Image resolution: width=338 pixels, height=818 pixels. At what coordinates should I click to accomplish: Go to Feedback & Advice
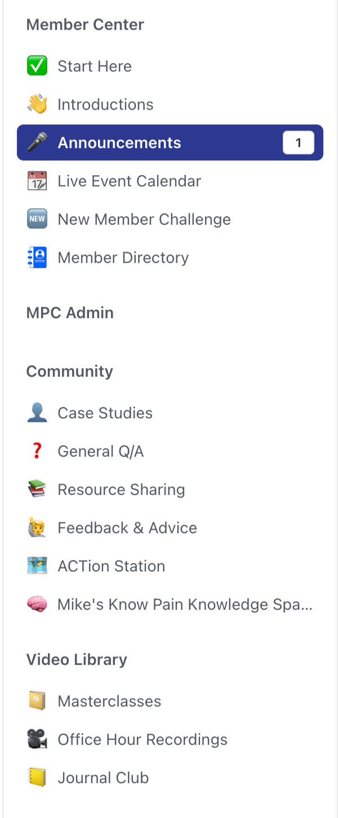[127, 528]
